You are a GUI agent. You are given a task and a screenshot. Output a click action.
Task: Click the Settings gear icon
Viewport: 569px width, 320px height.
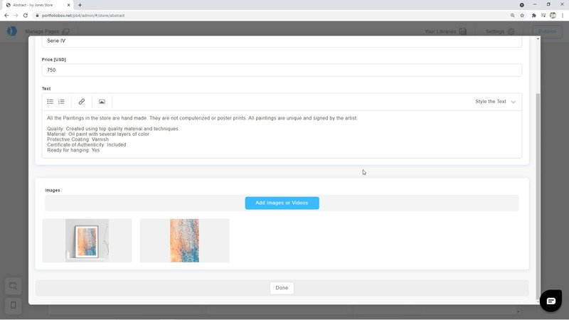point(511,31)
